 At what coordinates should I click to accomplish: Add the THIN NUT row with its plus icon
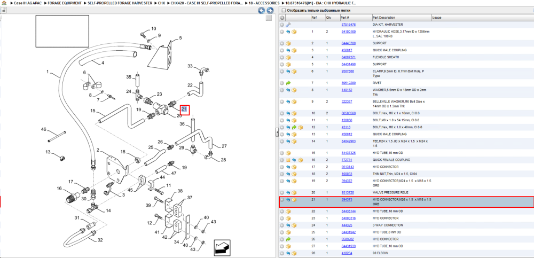click(x=282, y=174)
